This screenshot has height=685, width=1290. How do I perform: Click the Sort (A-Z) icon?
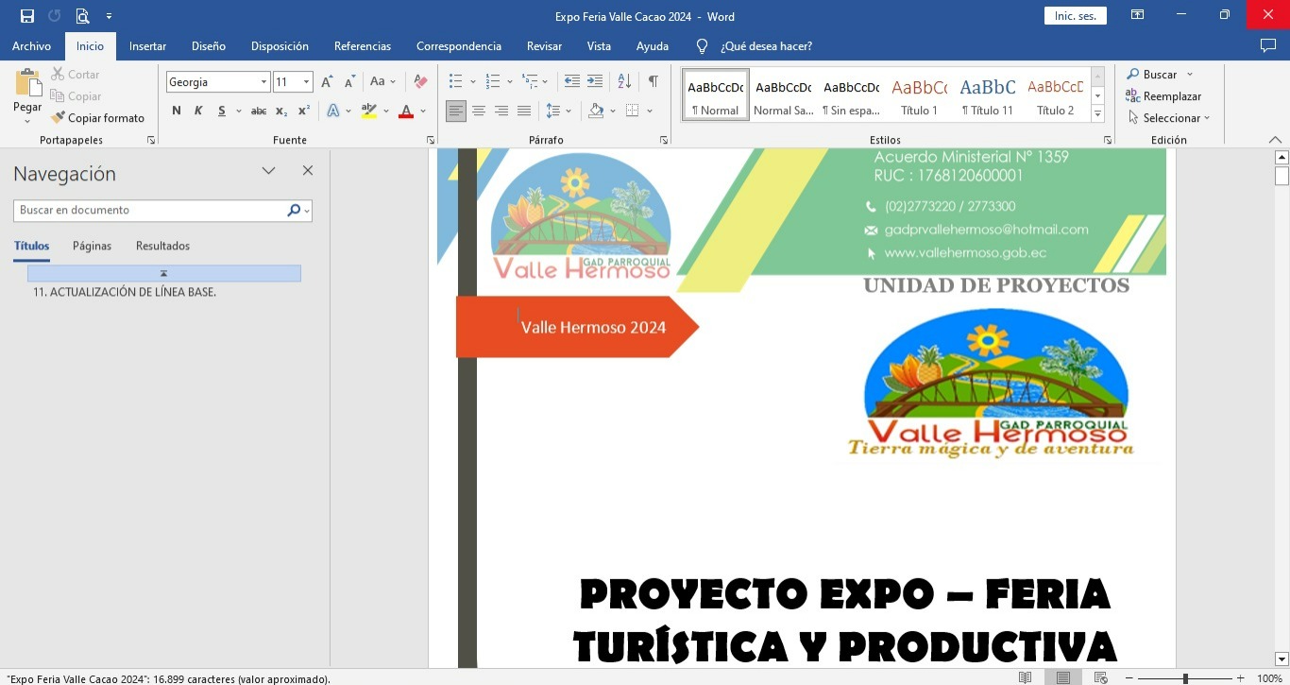624,82
